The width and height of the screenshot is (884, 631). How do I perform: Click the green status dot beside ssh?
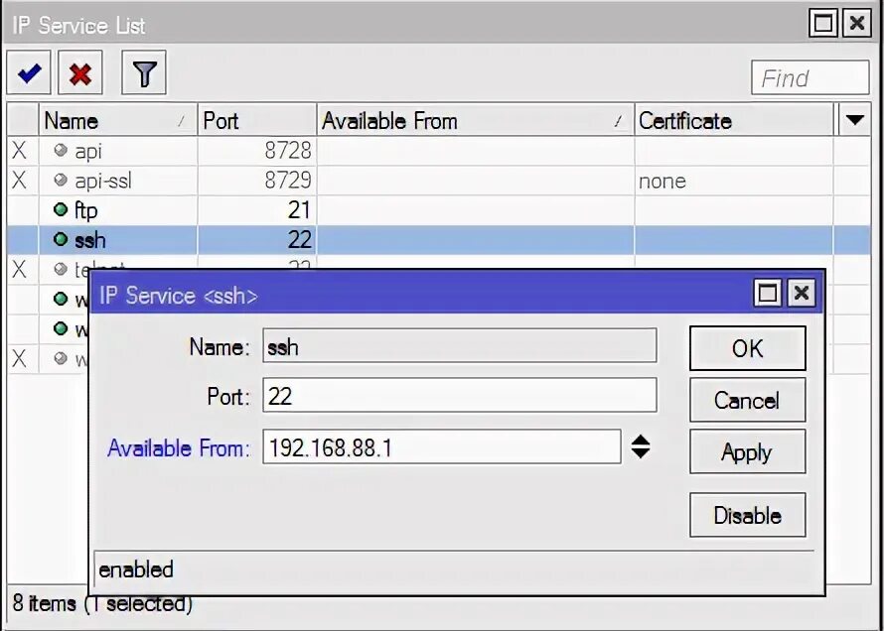(x=61, y=239)
